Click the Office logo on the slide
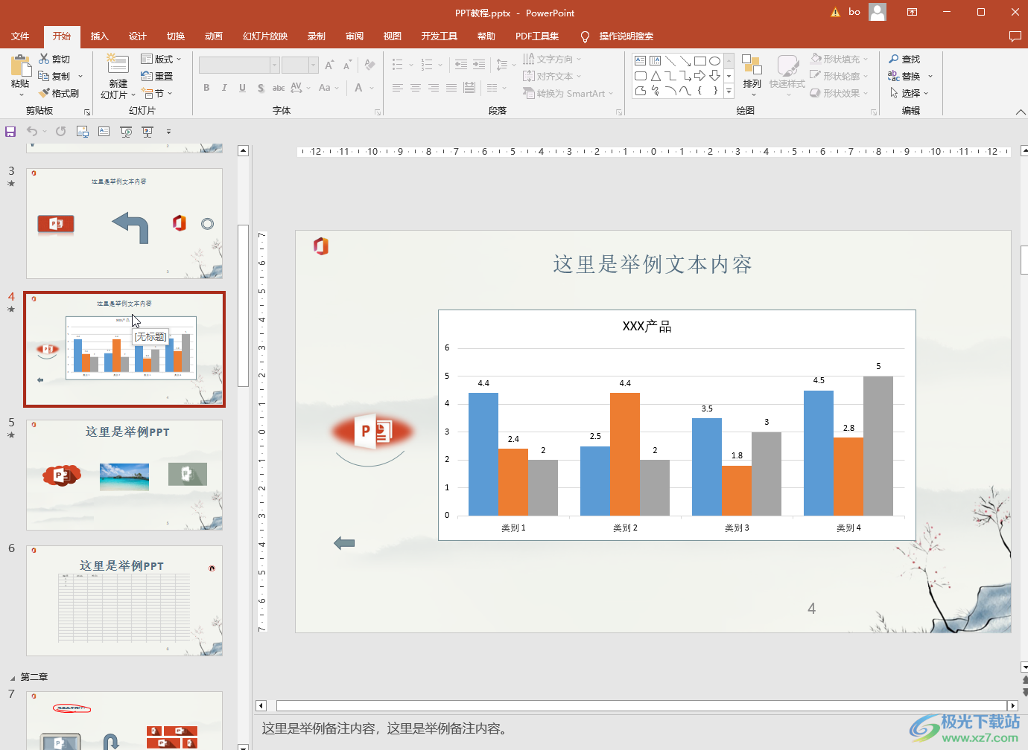This screenshot has height=750, width=1028. pos(321,246)
